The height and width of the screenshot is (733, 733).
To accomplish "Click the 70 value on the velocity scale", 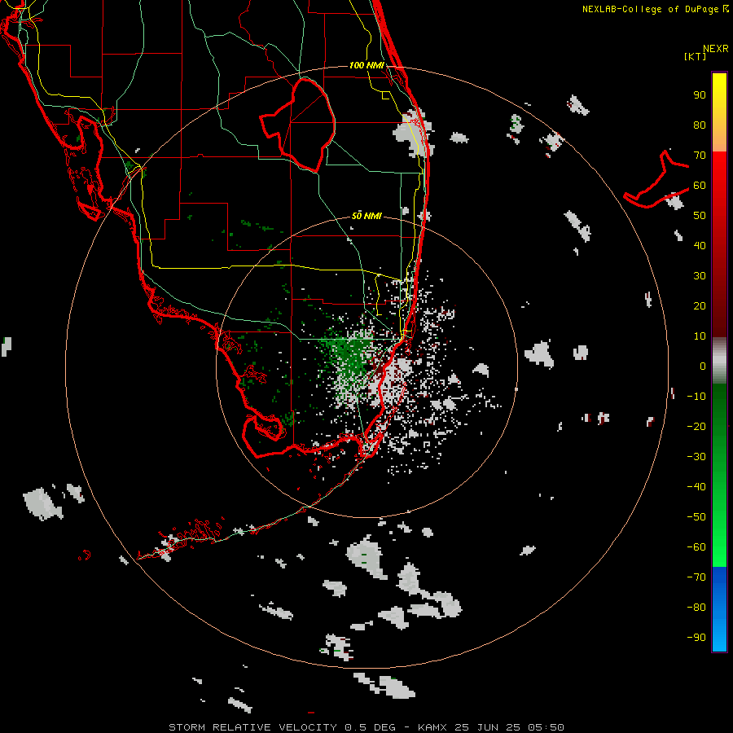I will click(700, 156).
